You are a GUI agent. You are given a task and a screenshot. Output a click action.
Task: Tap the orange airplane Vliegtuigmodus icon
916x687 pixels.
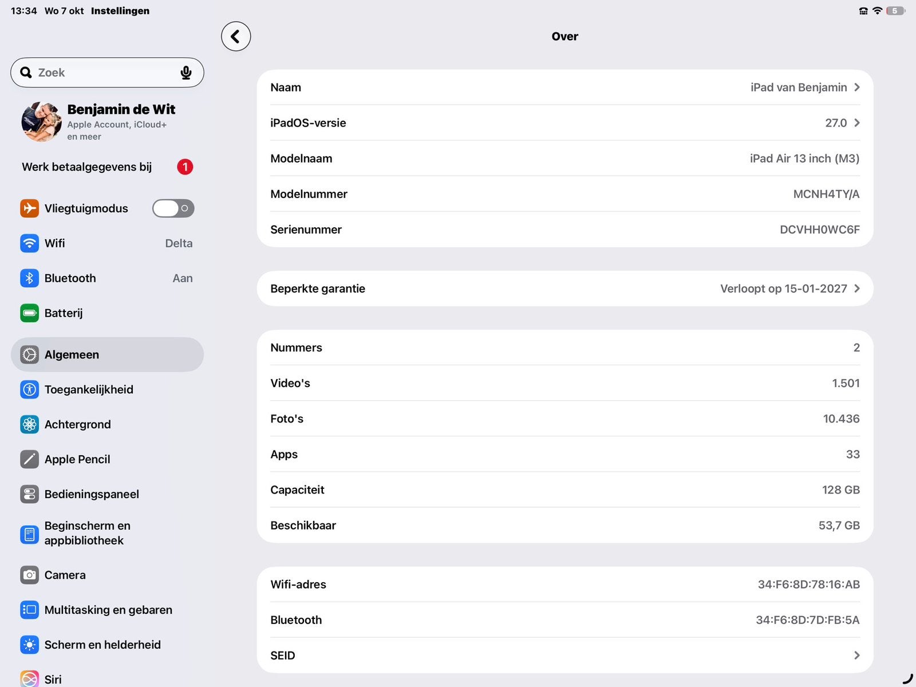tap(29, 208)
